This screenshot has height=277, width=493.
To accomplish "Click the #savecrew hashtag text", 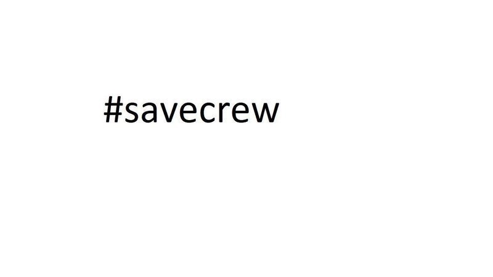I will pyautogui.click(x=192, y=110).
